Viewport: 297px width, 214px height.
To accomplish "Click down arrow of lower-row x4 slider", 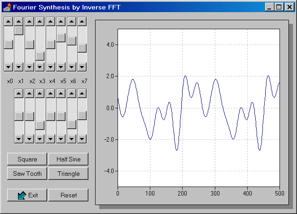I will pyautogui.click(x=50, y=138).
